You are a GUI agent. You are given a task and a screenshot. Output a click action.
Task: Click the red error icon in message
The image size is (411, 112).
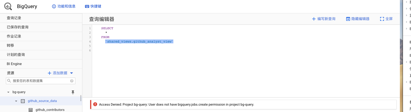[x=95, y=104]
